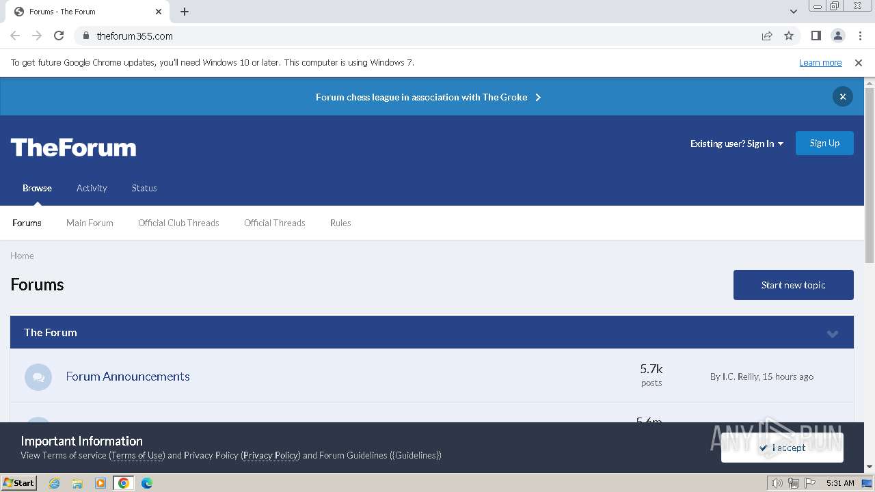This screenshot has height=492, width=875.
Task: Toggle the Chrome side panel icon
Action: (816, 36)
